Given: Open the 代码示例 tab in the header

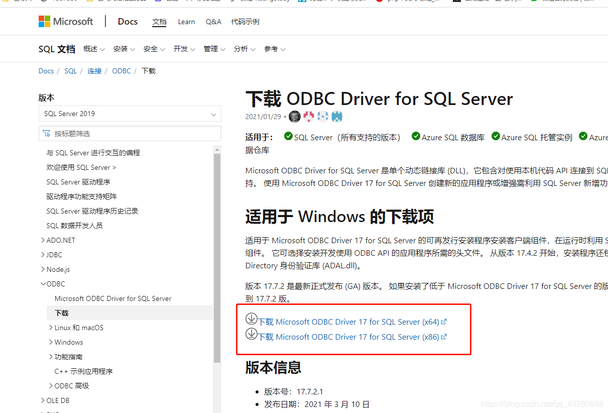Looking at the screenshot, I should (x=245, y=22).
